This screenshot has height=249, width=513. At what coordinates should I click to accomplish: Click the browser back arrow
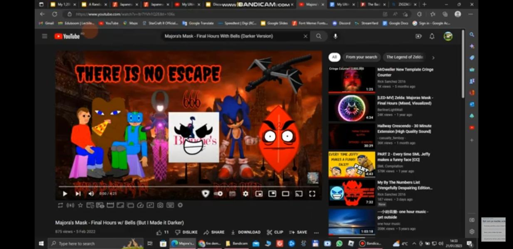tap(42, 14)
